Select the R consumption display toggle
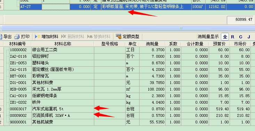The width and height of the screenshot is (255, 131). pos(232,37)
